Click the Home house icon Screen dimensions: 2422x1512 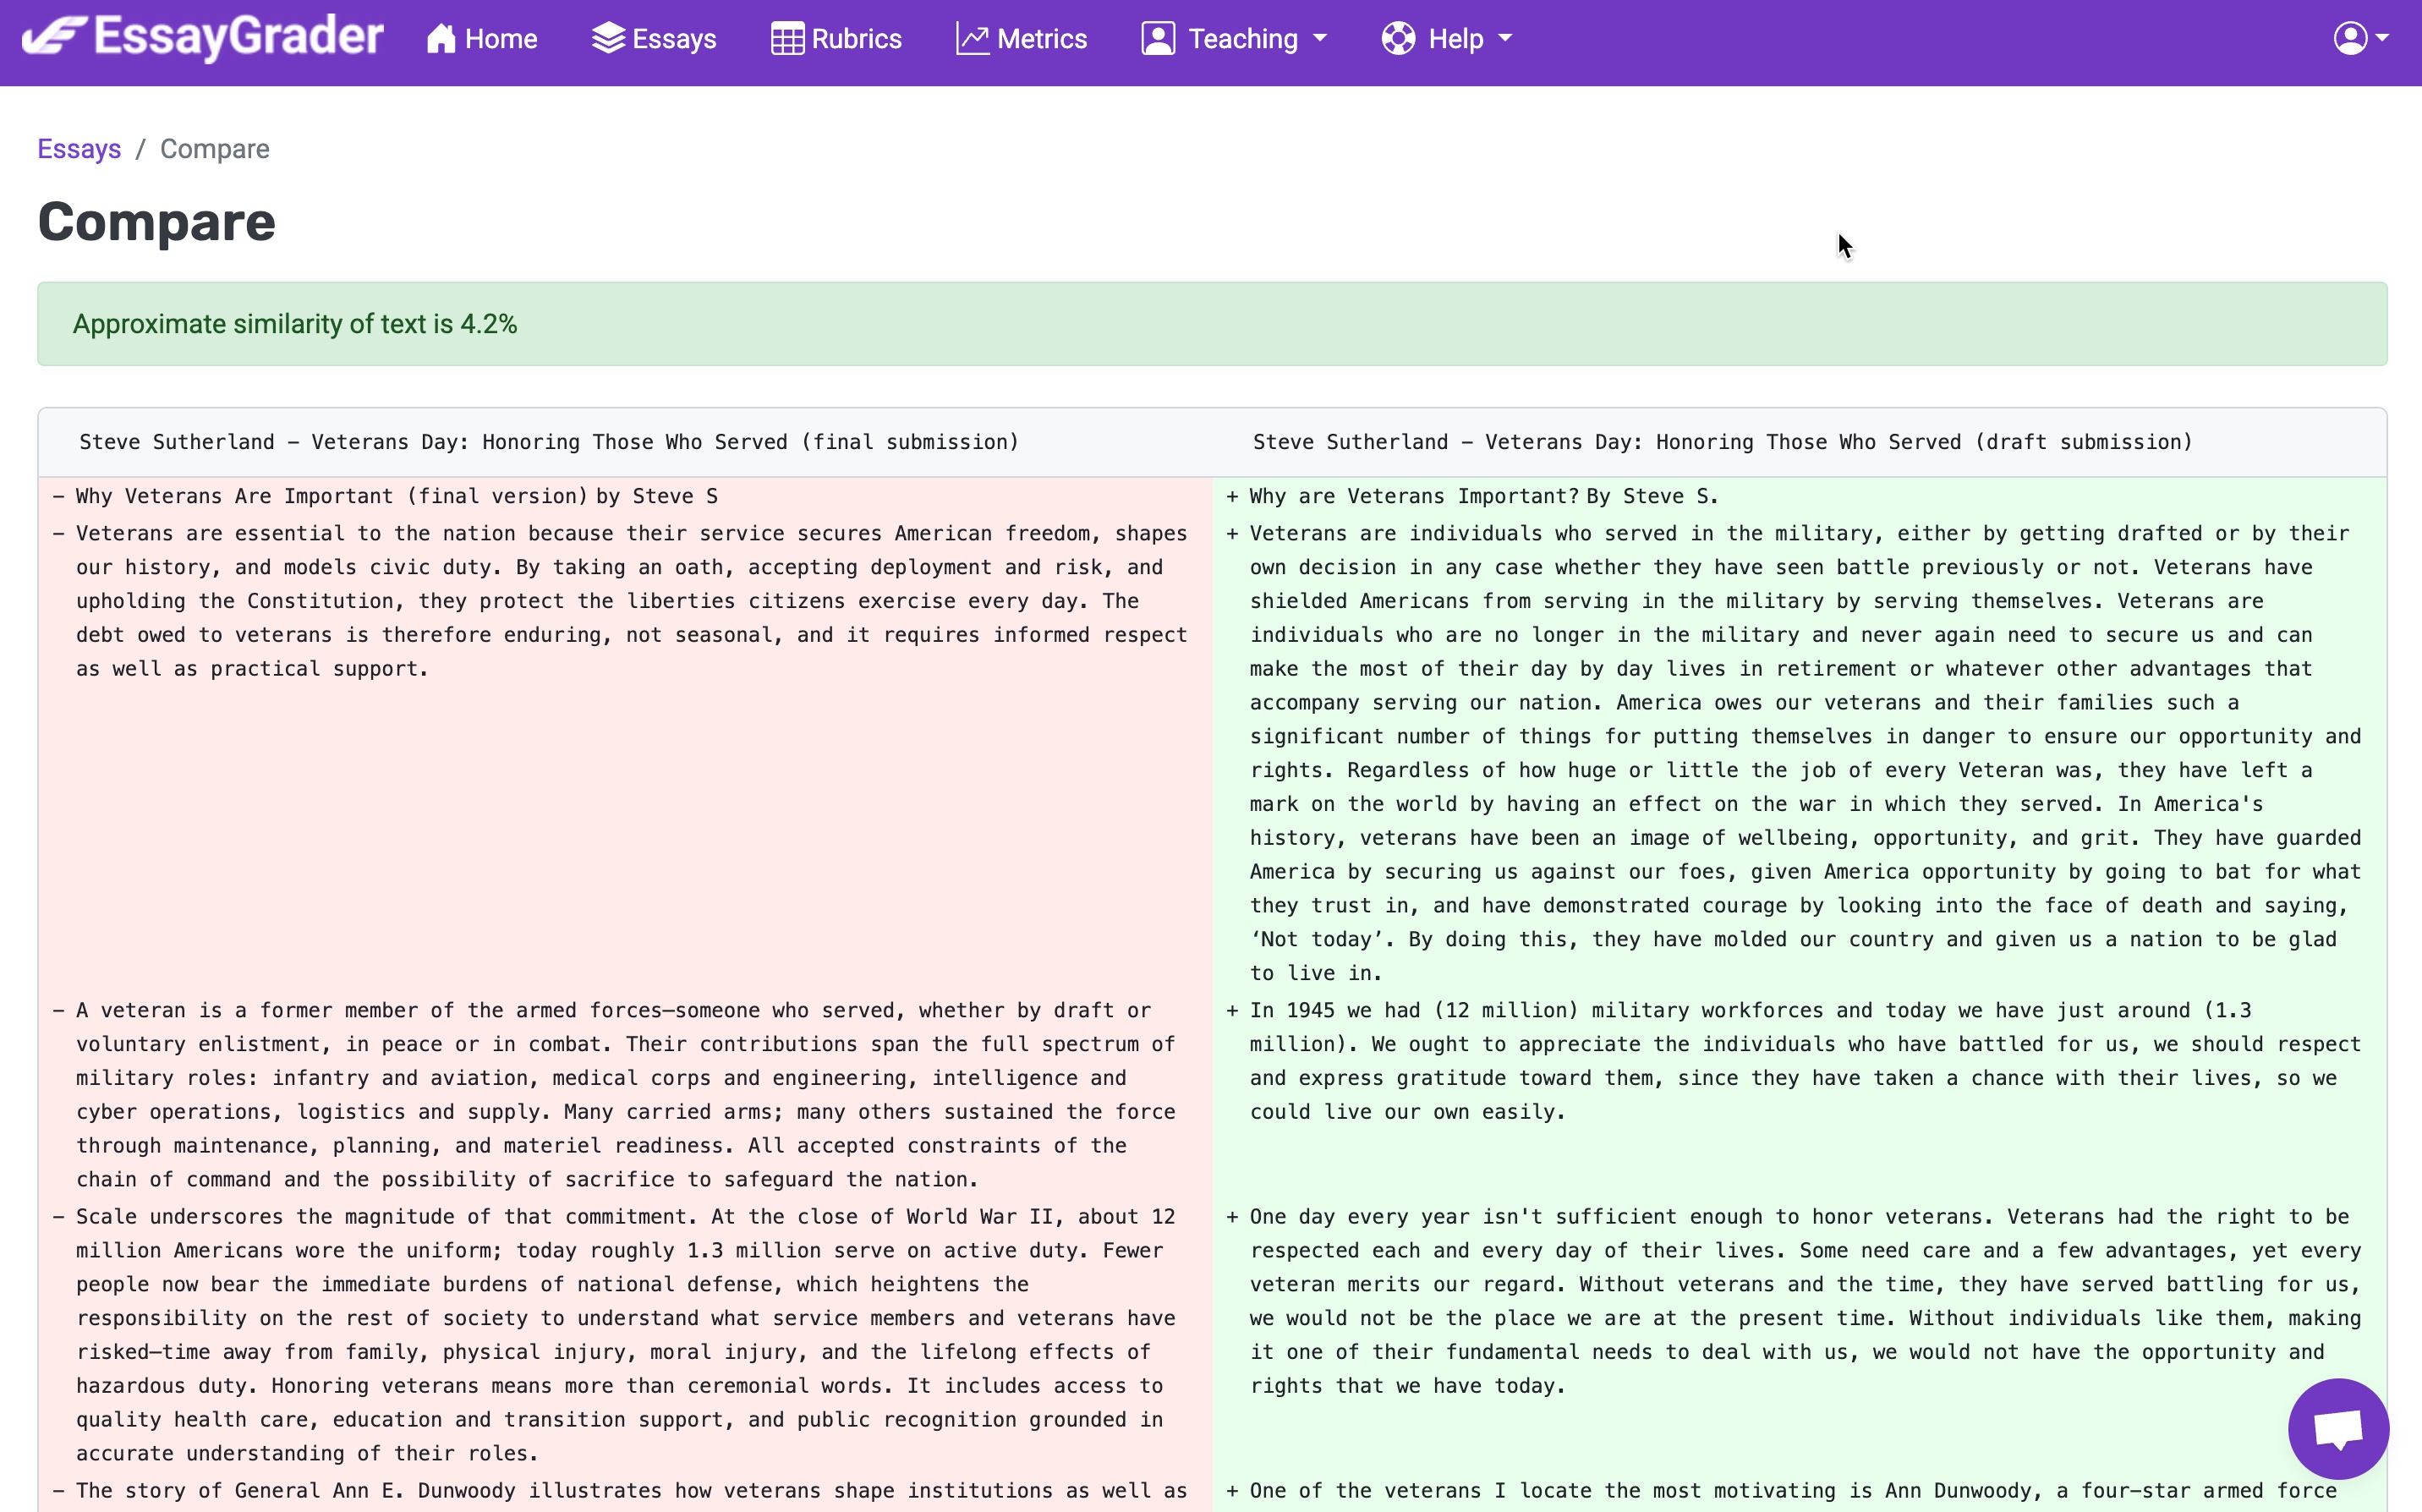(x=441, y=39)
